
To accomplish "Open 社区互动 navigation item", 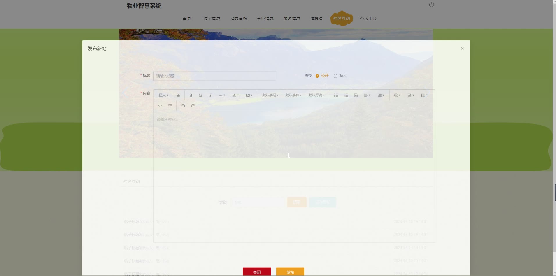I will coord(341,18).
